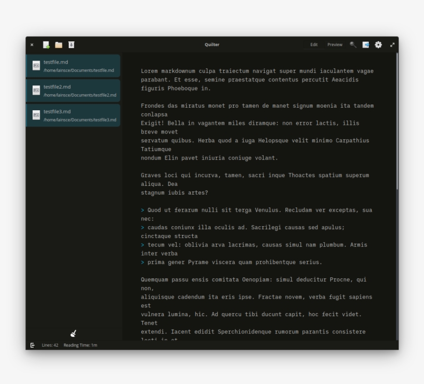Screen dimensions: 424x384
Task: Click the Reading Time: 1m label
Action: point(80,345)
